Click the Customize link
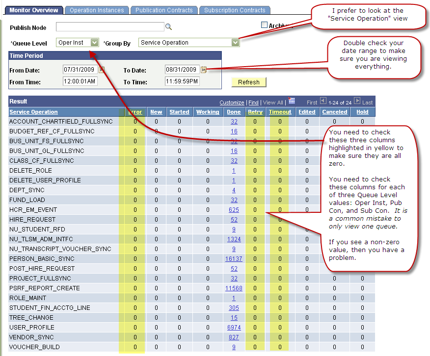This screenshot has width=430, height=356. 232,102
